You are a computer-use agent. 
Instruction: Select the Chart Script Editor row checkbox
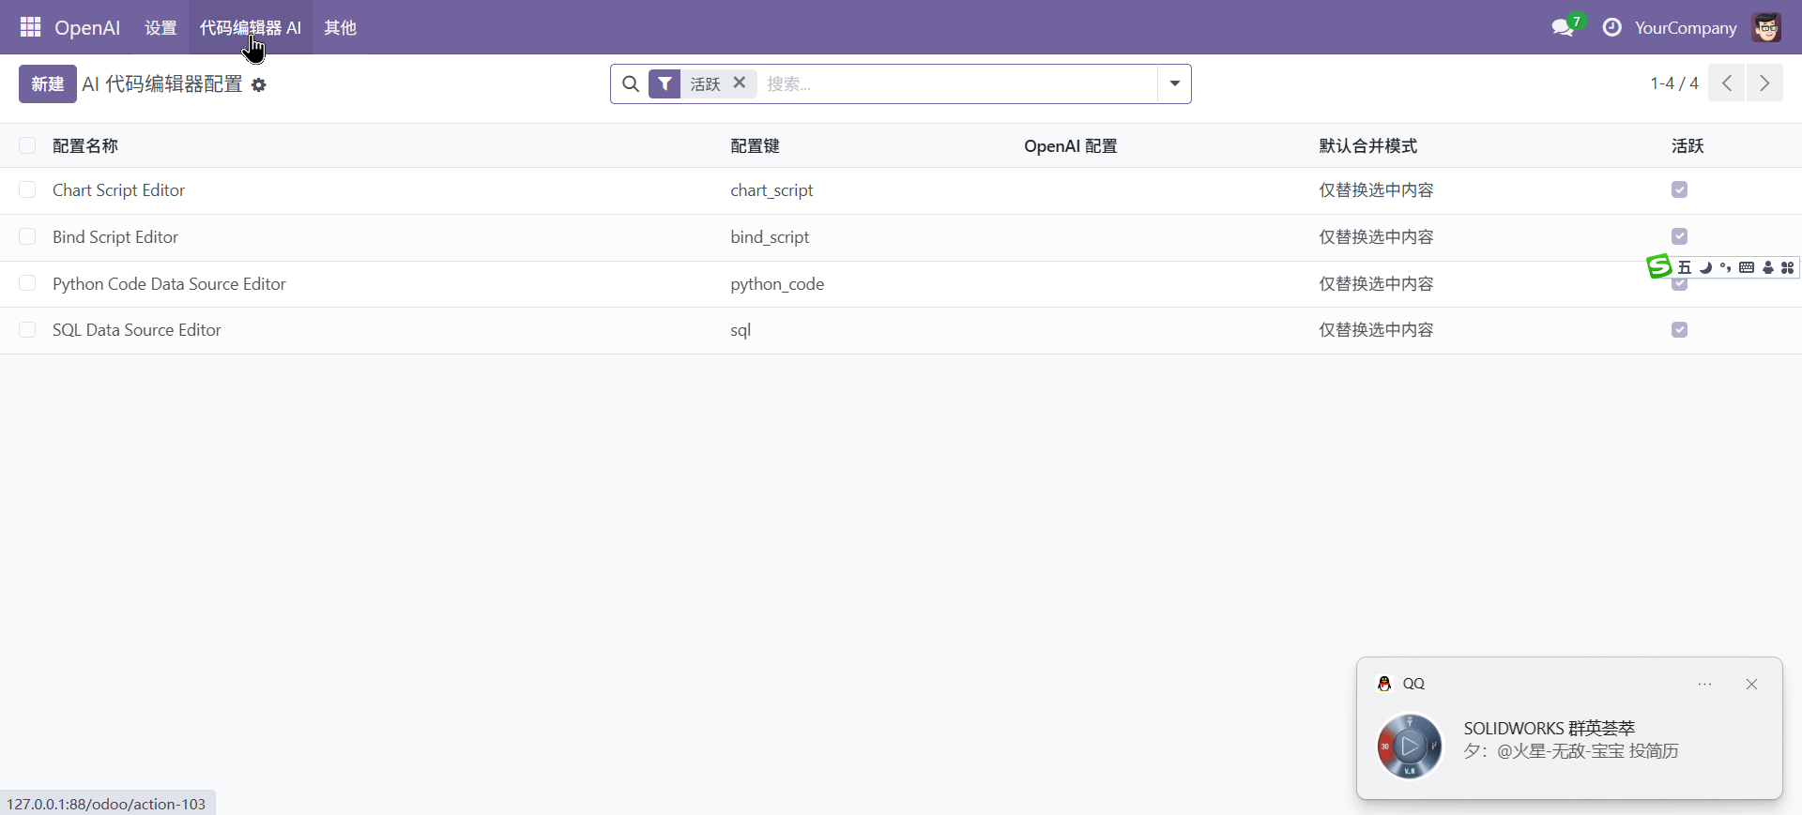coord(27,190)
